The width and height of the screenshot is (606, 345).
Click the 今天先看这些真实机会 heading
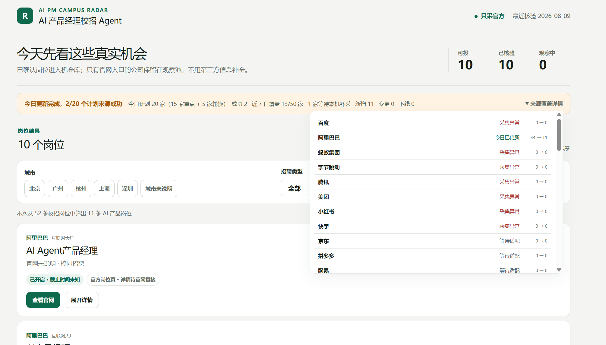pos(82,54)
